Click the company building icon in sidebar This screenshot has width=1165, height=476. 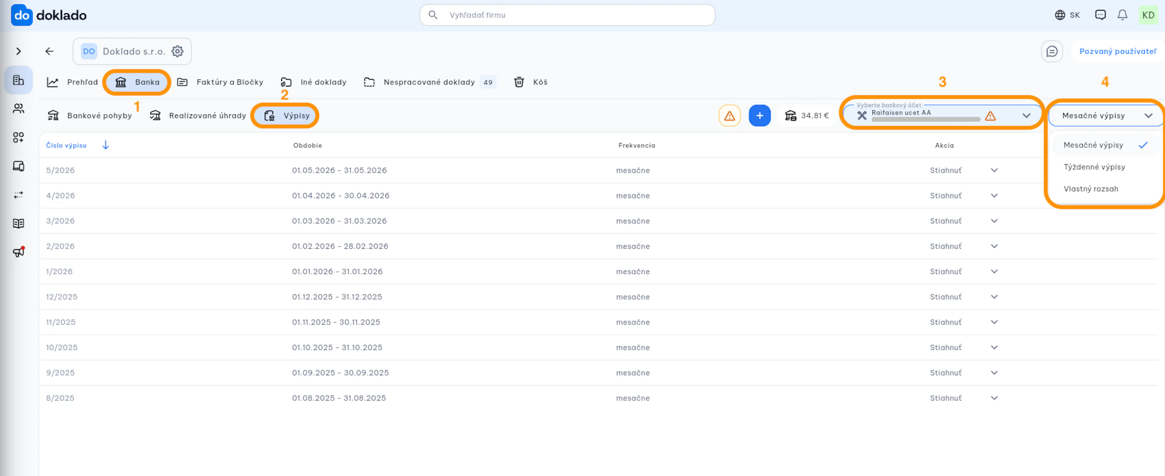(19, 80)
